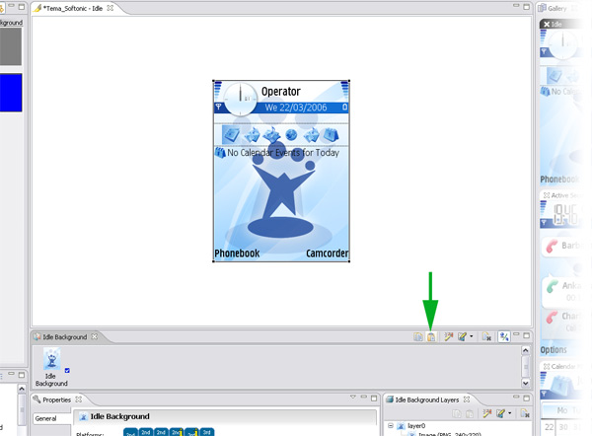Click the magic wand edit icon
The image size is (592, 436).
point(448,337)
